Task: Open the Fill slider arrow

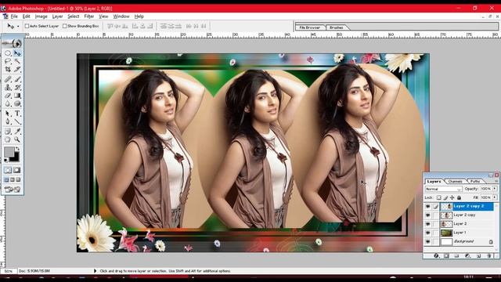Action: pos(495,197)
